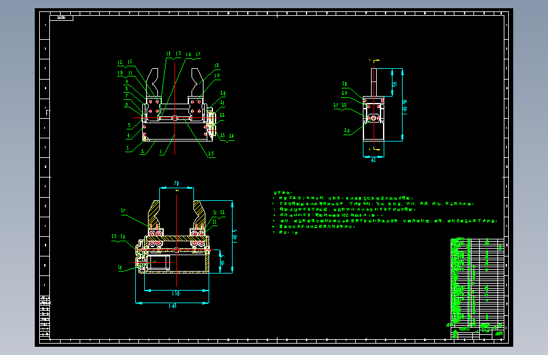This screenshot has height=355, width=548.
Task: Click the yellow section mark atop side view
Action: (375, 61)
